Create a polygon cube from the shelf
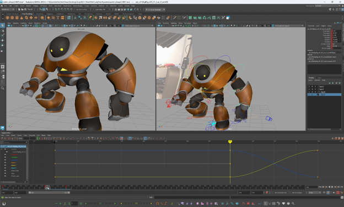The image size is (344, 207). click(12, 18)
